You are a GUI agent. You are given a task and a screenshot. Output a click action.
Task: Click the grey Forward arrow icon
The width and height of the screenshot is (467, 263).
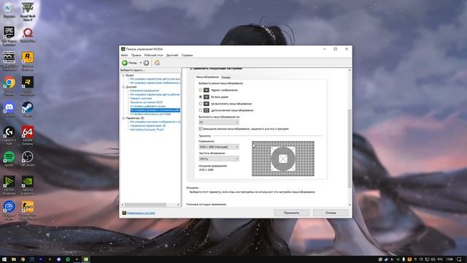tap(146, 63)
